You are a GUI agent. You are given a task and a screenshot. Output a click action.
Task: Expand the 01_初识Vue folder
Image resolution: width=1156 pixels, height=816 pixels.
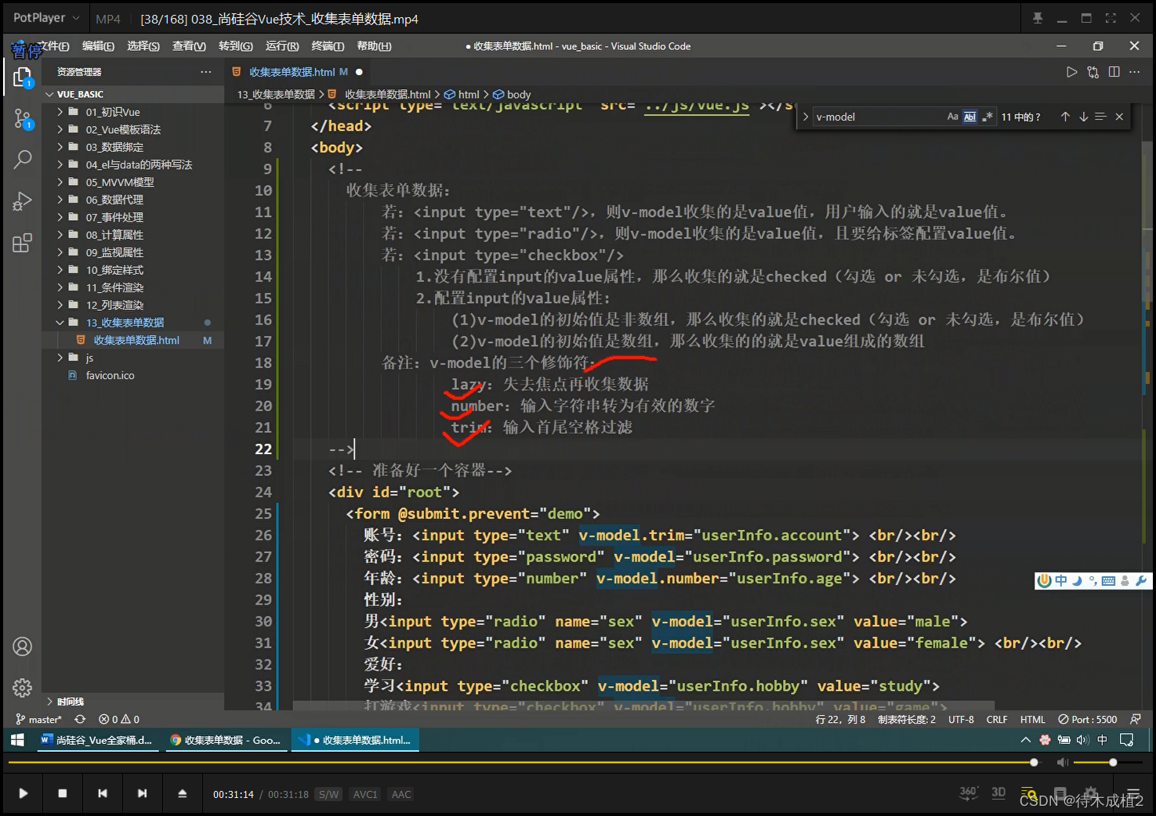point(113,112)
